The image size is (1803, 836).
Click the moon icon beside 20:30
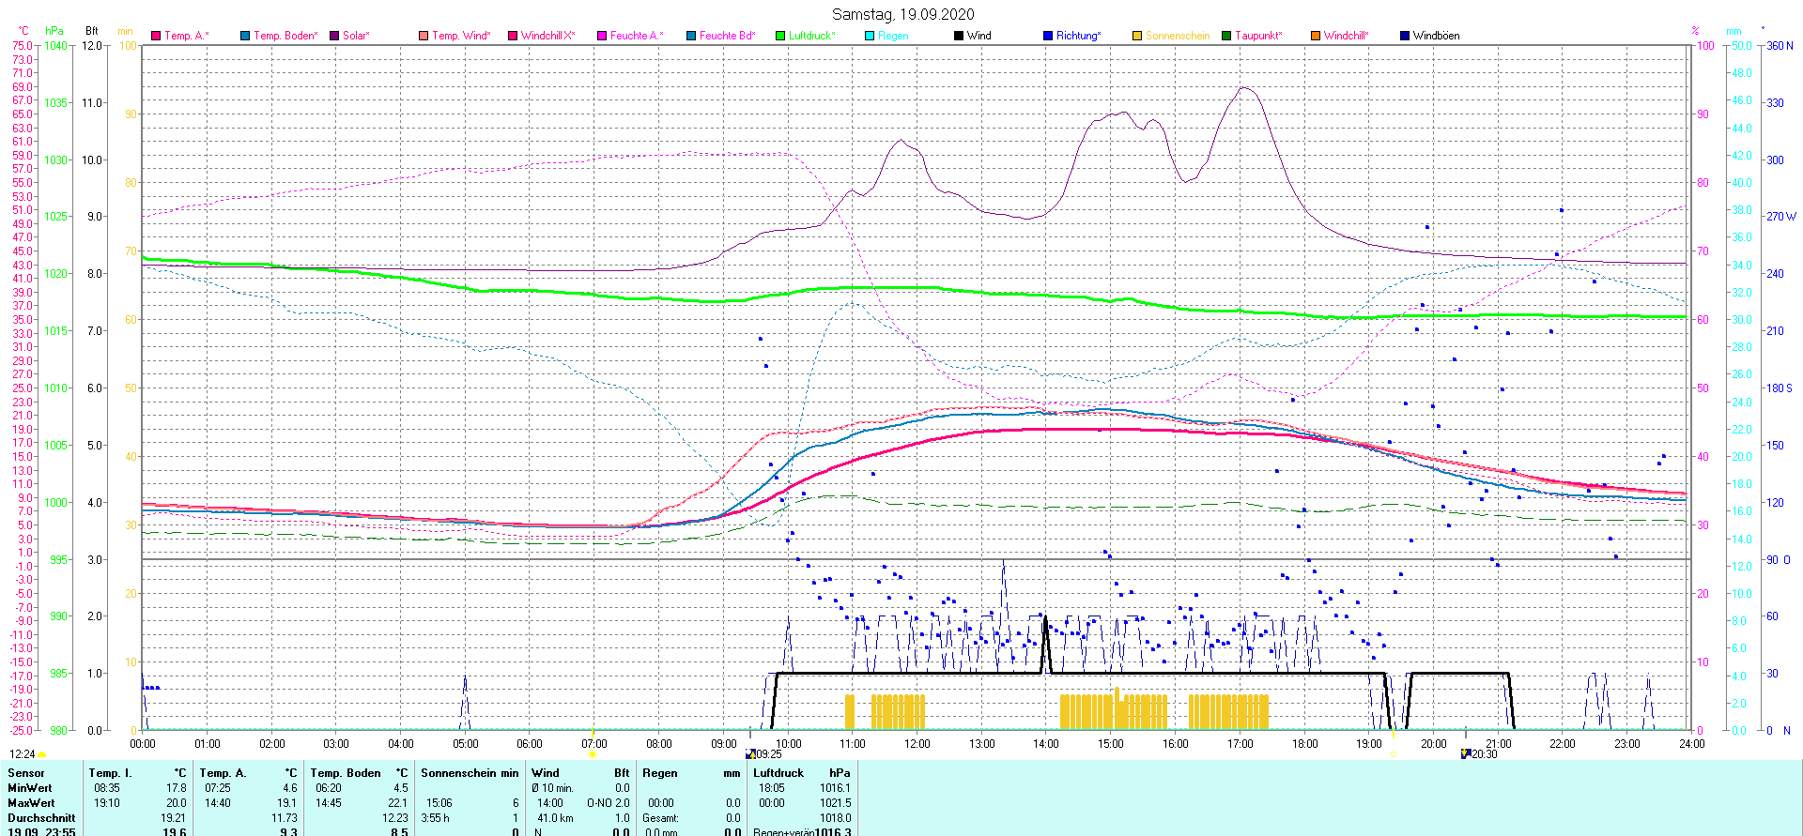pyautogui.click(x=1466, y=754)
